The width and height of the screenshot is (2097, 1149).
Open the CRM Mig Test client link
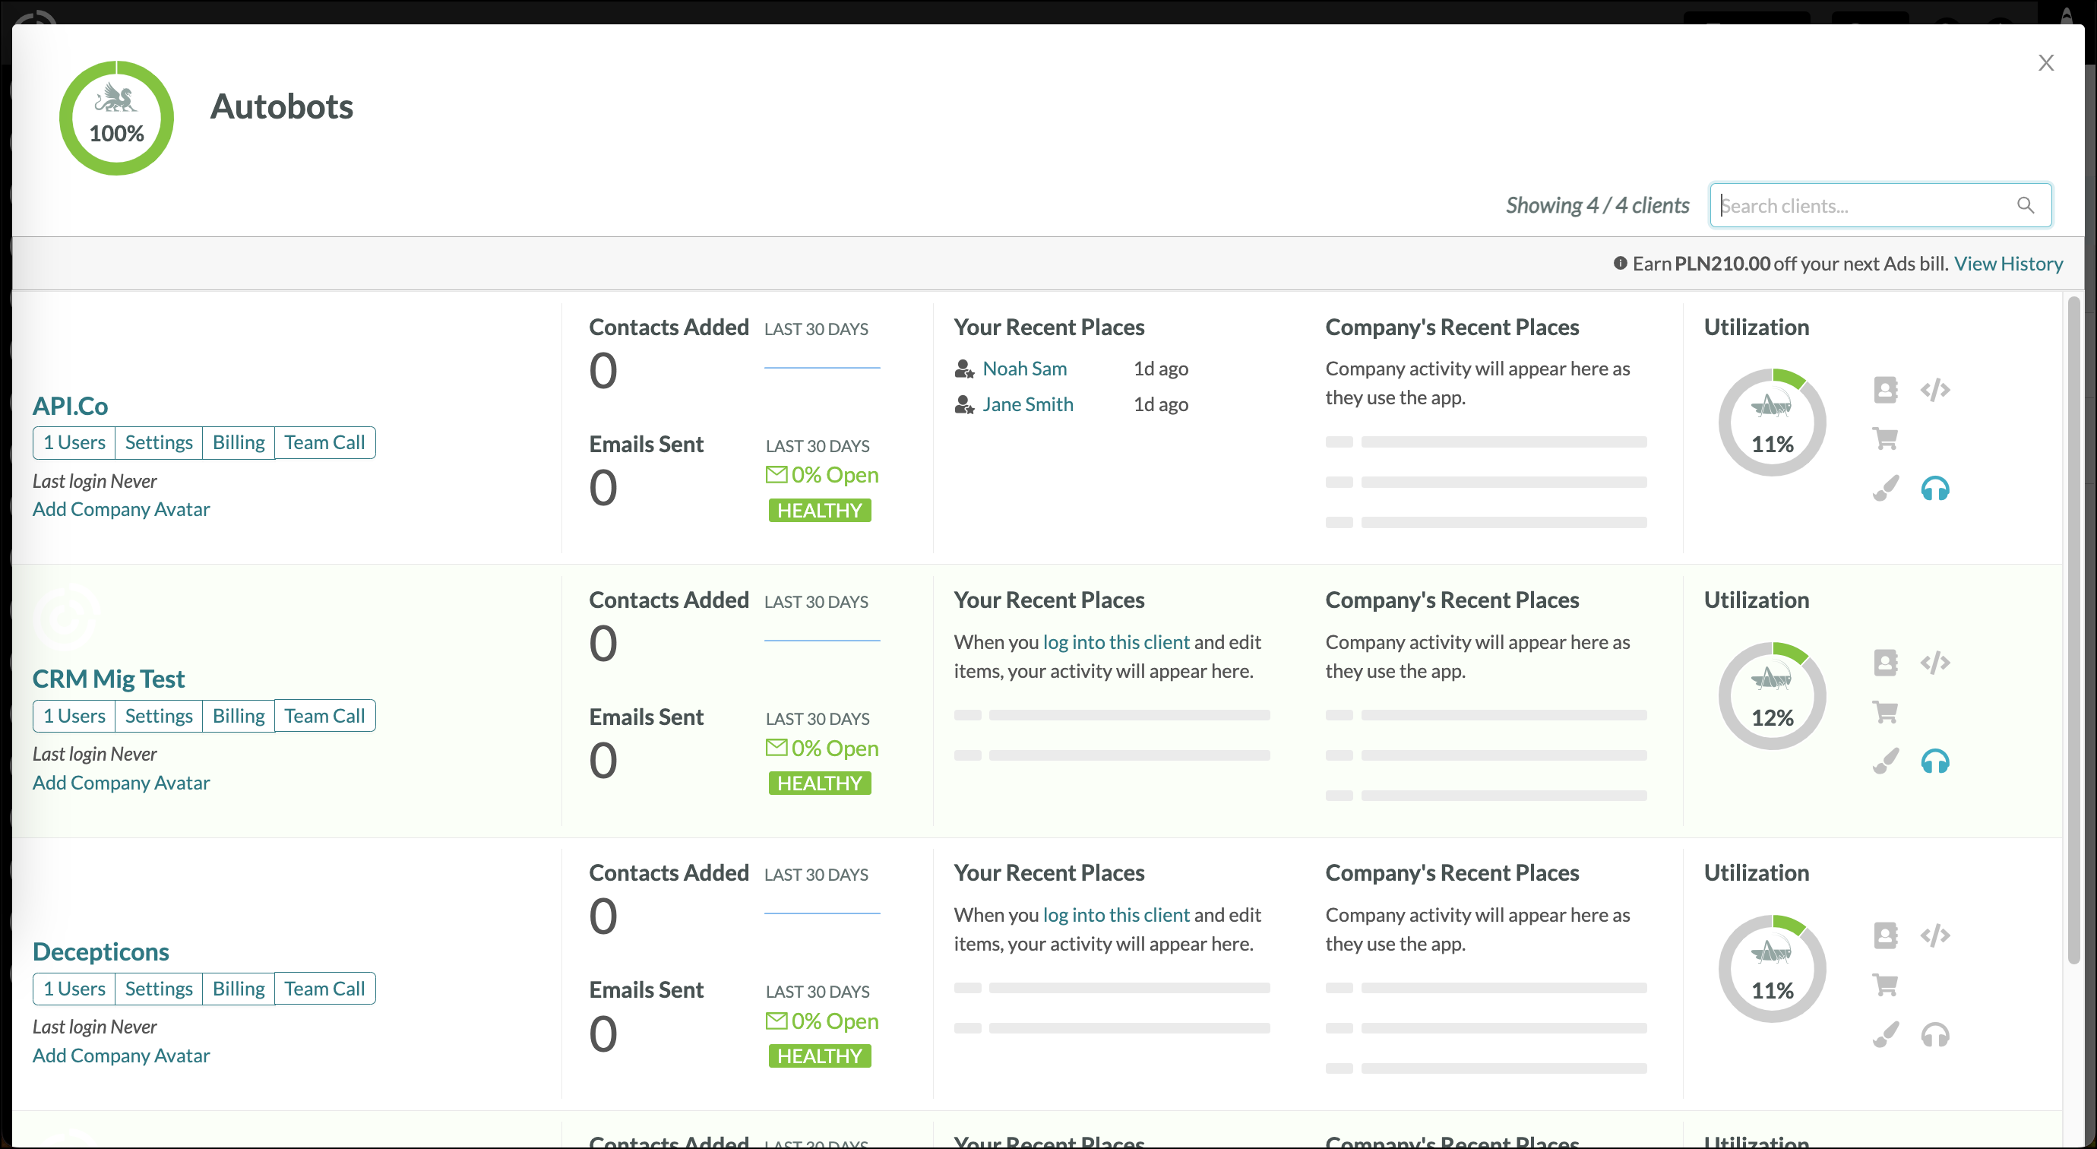[108, 679]
